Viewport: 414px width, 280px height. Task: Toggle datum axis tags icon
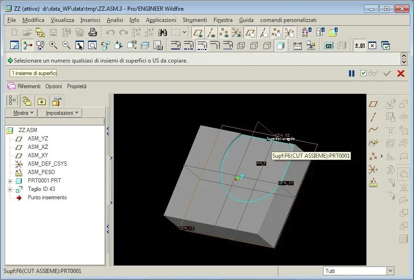click(x=263, y=33)
